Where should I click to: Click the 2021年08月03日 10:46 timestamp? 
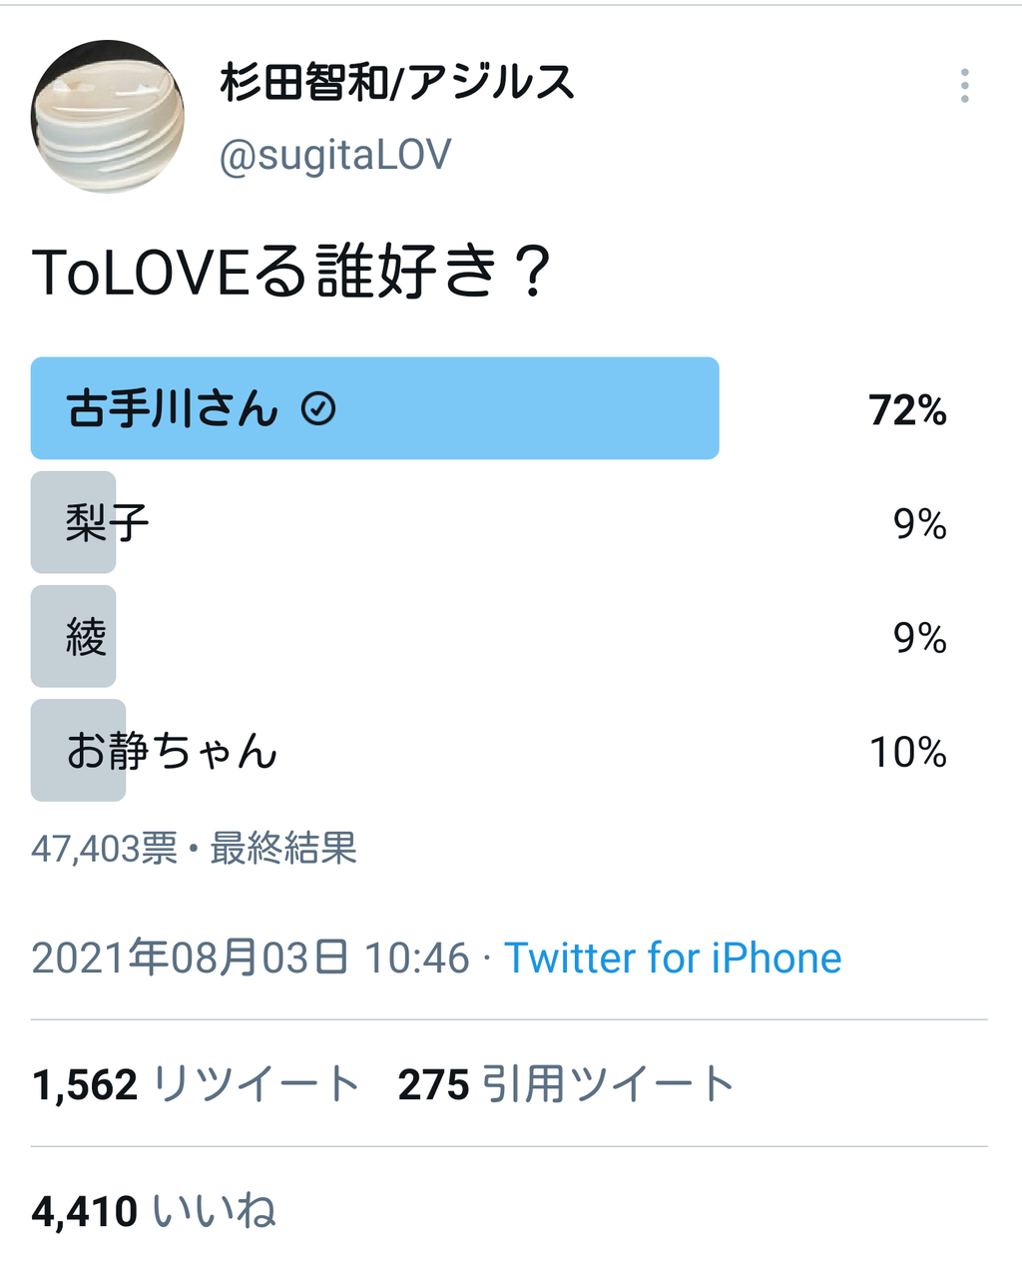(251, 957)
